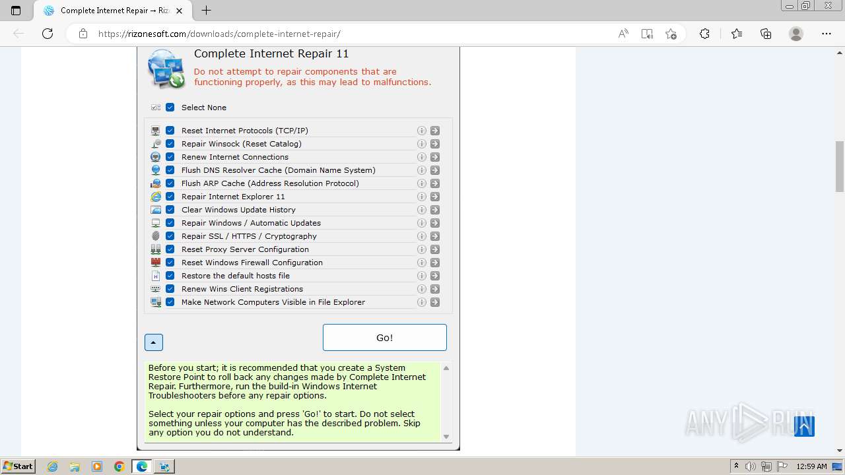Show hidden system tray icons

(736, 466)
